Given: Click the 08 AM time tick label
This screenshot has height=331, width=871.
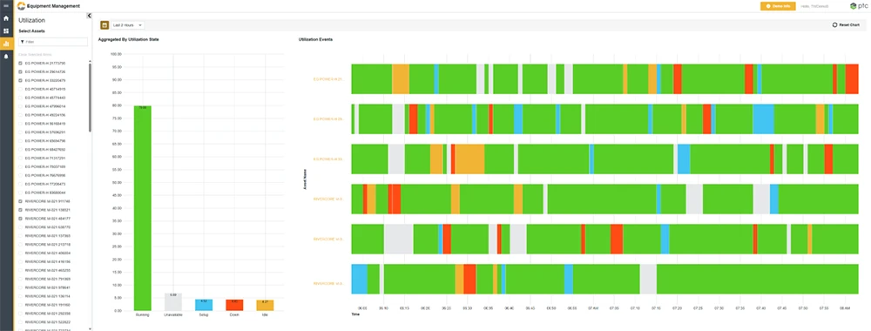Looking at the screenshot, I should 844,307.
